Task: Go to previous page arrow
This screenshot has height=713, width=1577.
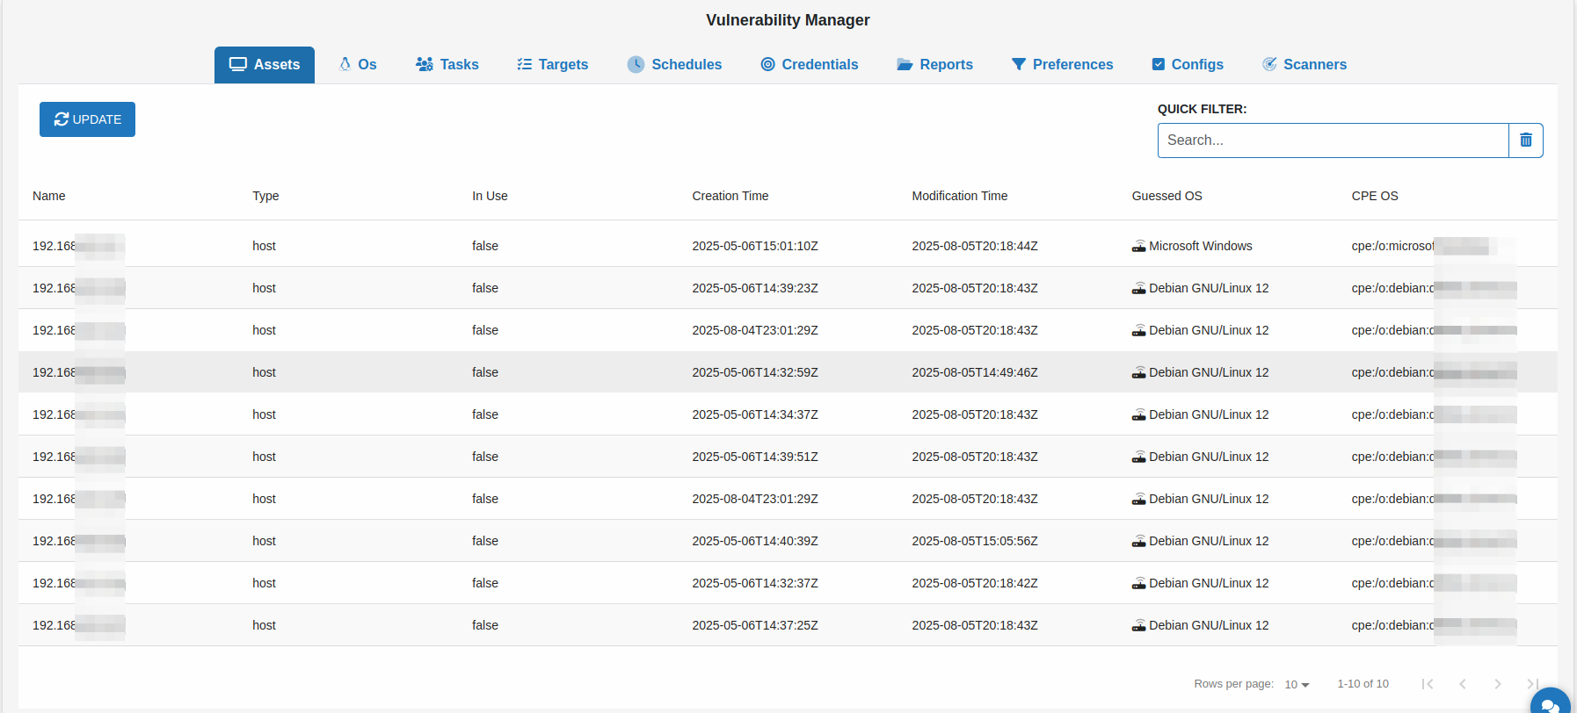Action: [x=1463, y=684]
